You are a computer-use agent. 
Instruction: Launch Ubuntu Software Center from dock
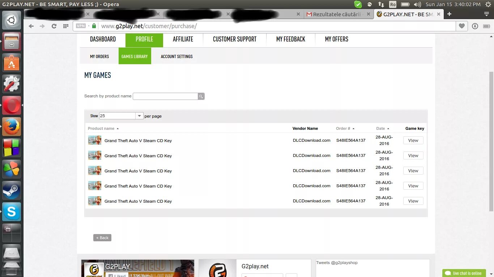(x=12, y=63)
